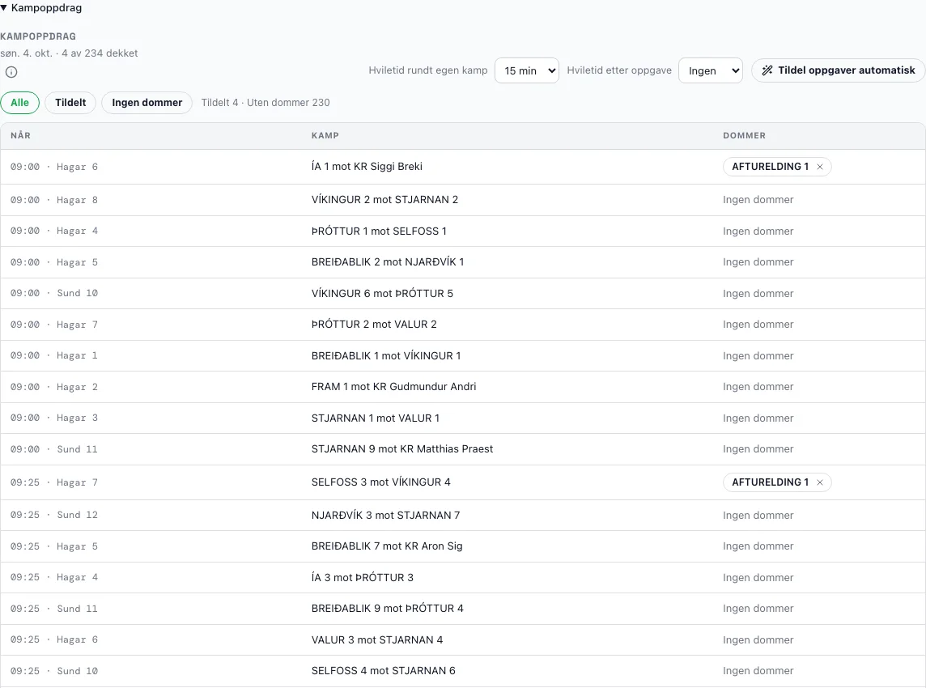The width and height of the screenshot is (926, 688).
Task: Click Ingen dommer for BREIÐABLIK 1 mot VÍKINGUR 1
Action: (758, 356)
